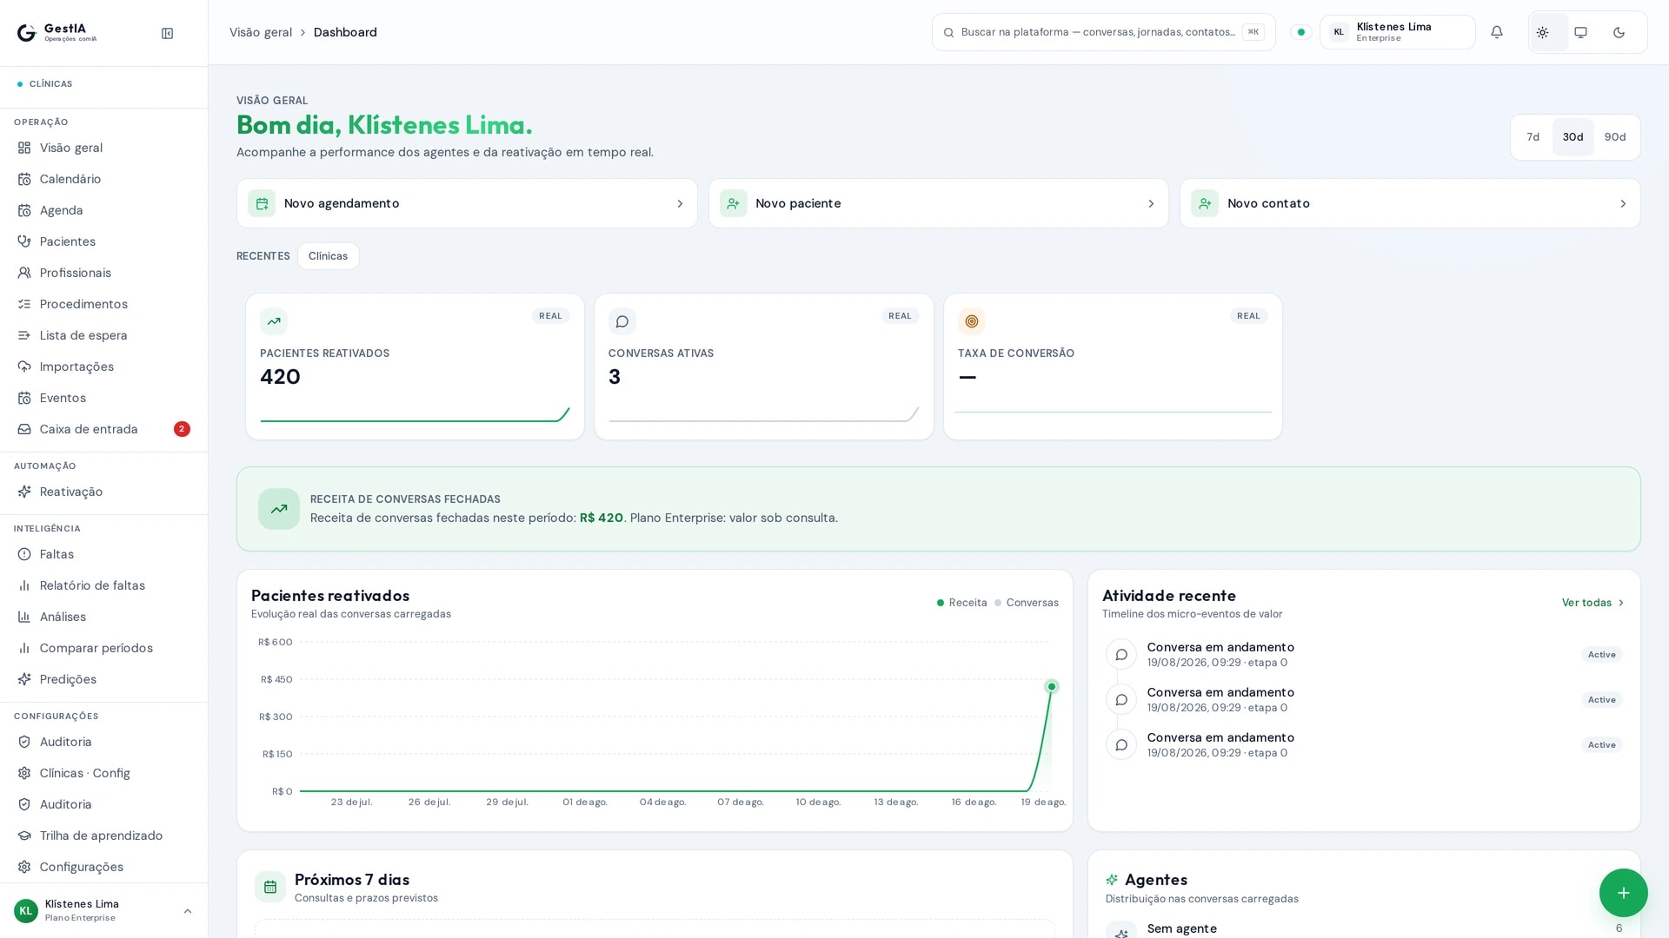1669x938 pixels.
Task: Click the Clínicas · Config gear icon
Action: click(x=24, y=773)
